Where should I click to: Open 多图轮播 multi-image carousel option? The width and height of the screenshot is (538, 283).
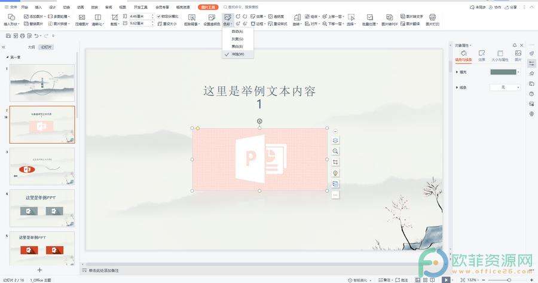point(59,17)
